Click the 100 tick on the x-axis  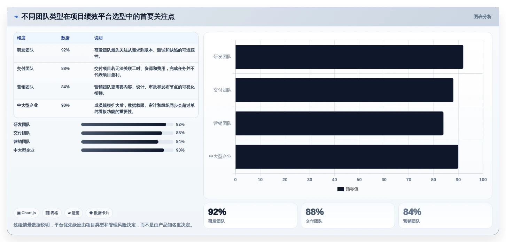483,180
